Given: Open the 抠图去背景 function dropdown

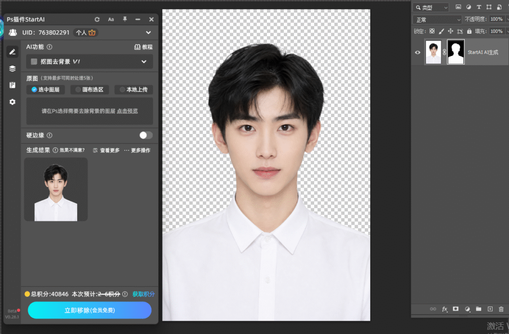Looking at the screenshot, I should click(89, 62).
